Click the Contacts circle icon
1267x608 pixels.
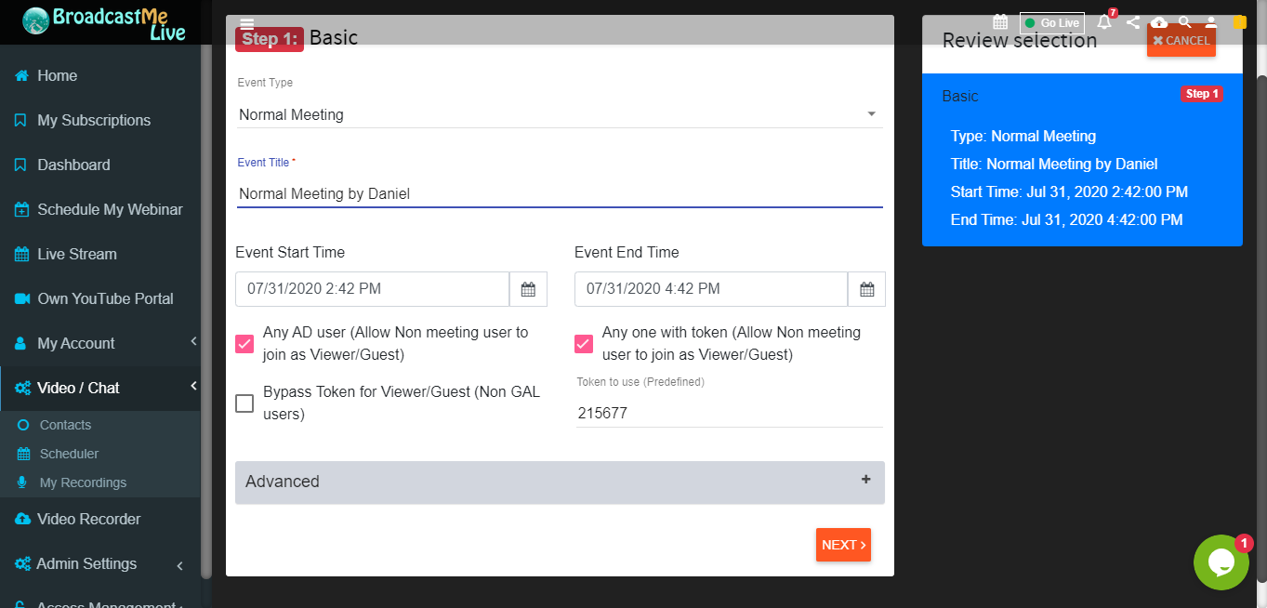click(23, 425)
